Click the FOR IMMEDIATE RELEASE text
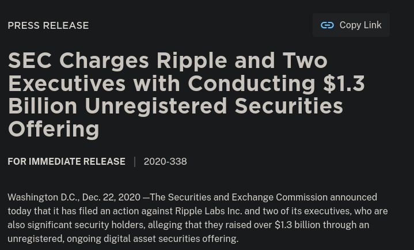The width and height of the screenshot is (414, 250). 67,161
